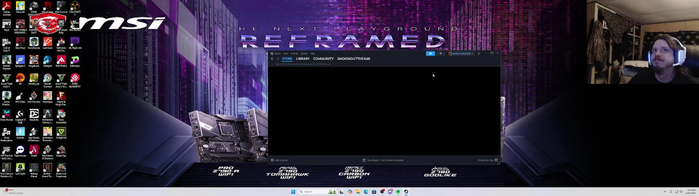Open Spotify from the taskbar
The image size is (699, 196).
click(398, 192)
